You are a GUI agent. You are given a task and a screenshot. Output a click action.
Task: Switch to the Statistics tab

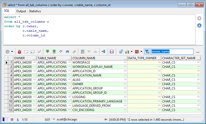35,11
